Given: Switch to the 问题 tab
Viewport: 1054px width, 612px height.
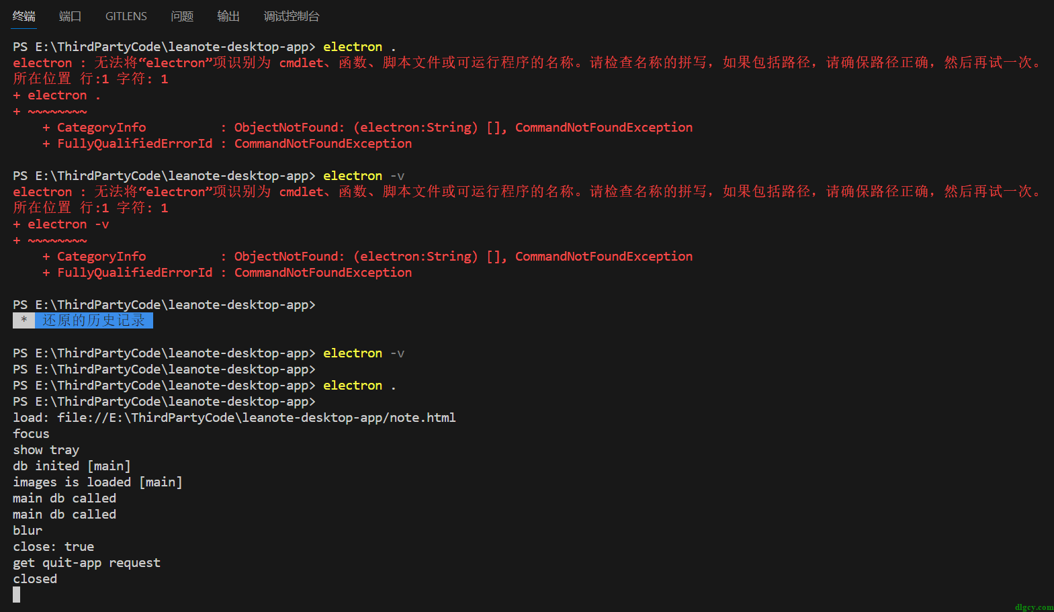Looking at the screenshot, I should 182,16.
